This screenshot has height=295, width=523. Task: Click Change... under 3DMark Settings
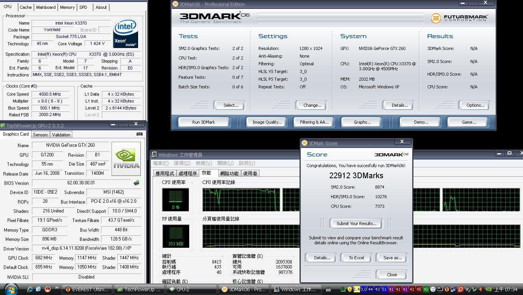(312, 105)
